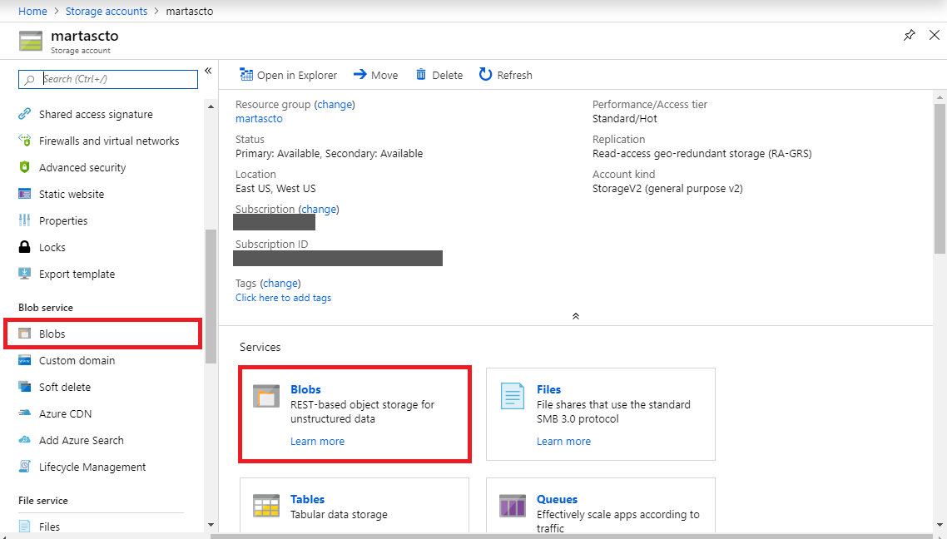
Task: Click the Tables service tile icon
Action: tap(266, 506)
